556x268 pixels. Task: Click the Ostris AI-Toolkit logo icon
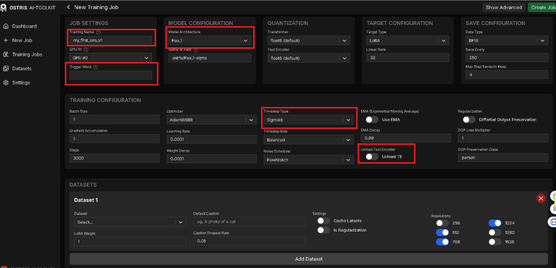coord(4,8)
